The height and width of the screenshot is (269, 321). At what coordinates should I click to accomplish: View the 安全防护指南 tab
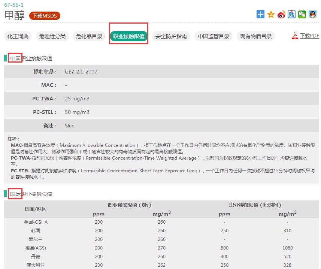[171, 36]
